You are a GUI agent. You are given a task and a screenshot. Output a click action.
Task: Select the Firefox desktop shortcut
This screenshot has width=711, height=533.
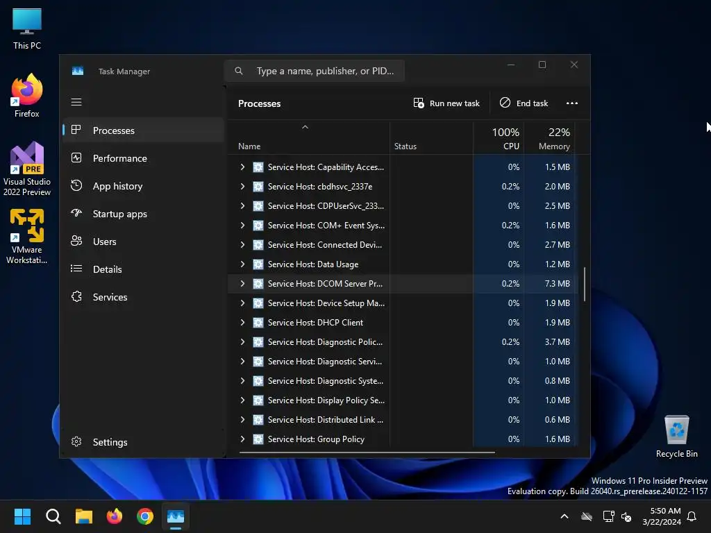pos(27,96)
